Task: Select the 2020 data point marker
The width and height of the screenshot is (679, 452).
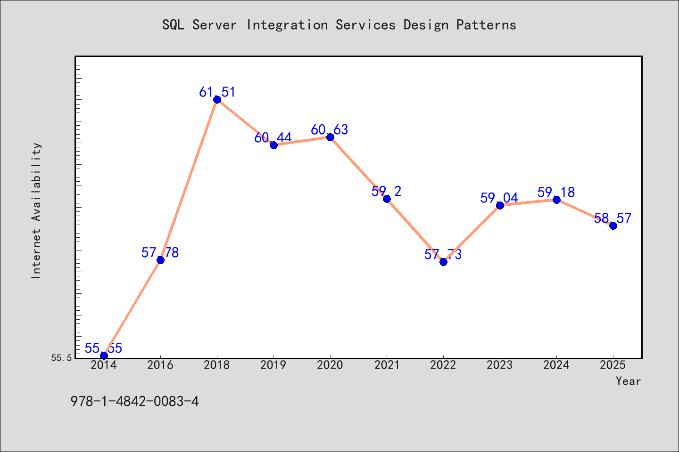Action: (330, 137)
